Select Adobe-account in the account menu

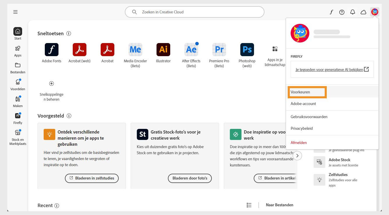tap(332, 104)
